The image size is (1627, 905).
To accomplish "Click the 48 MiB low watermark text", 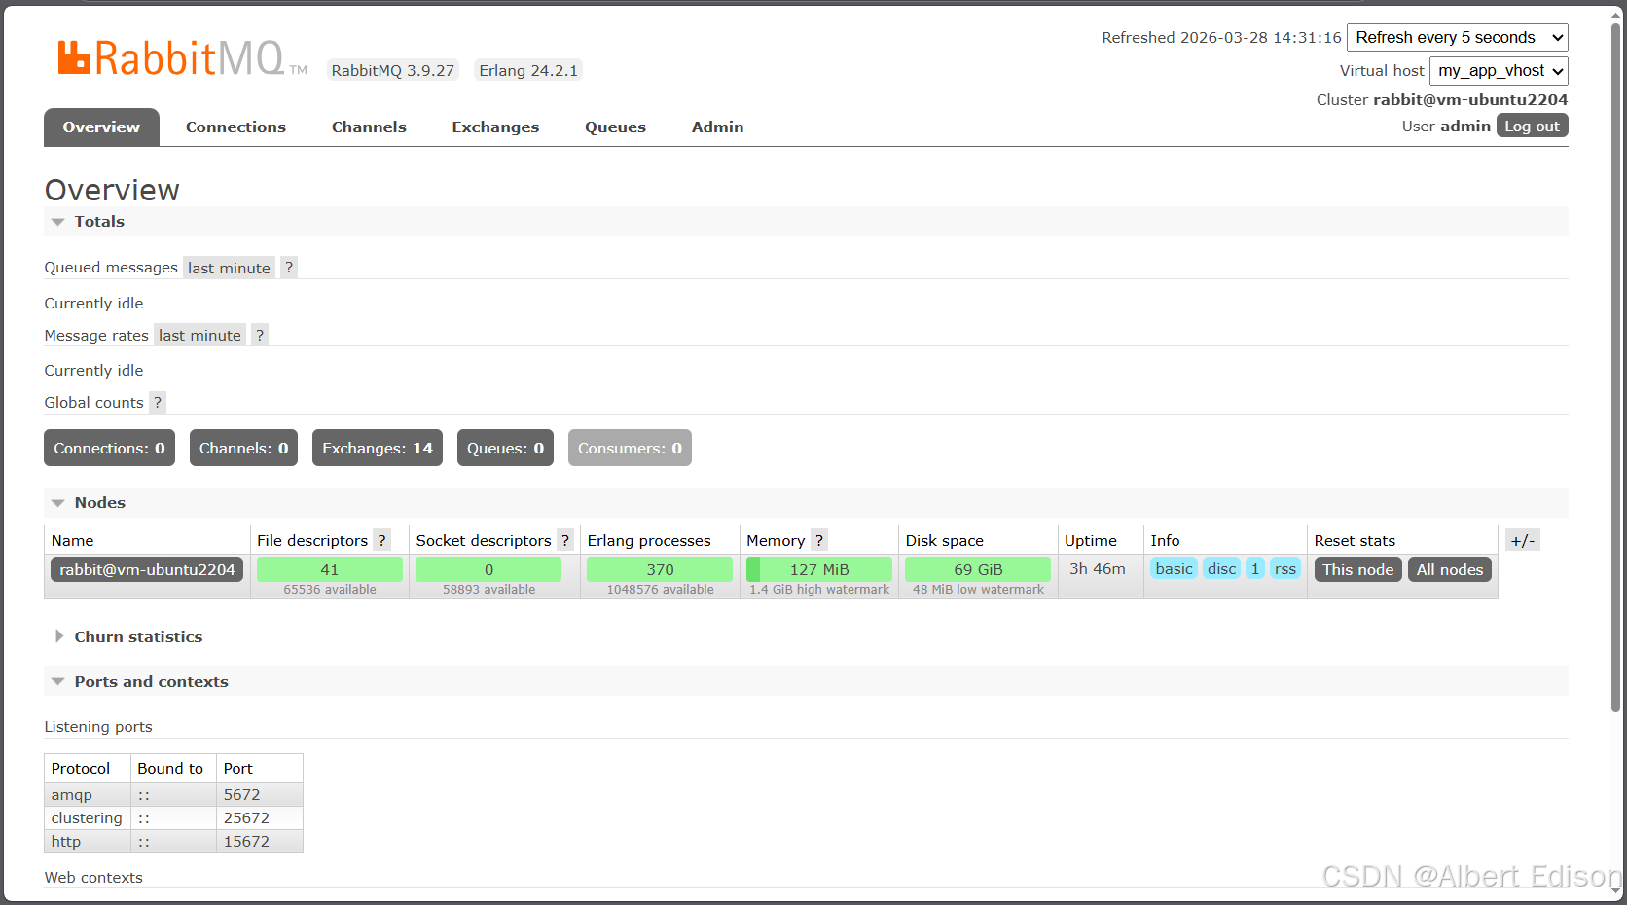I will point(978,590).
